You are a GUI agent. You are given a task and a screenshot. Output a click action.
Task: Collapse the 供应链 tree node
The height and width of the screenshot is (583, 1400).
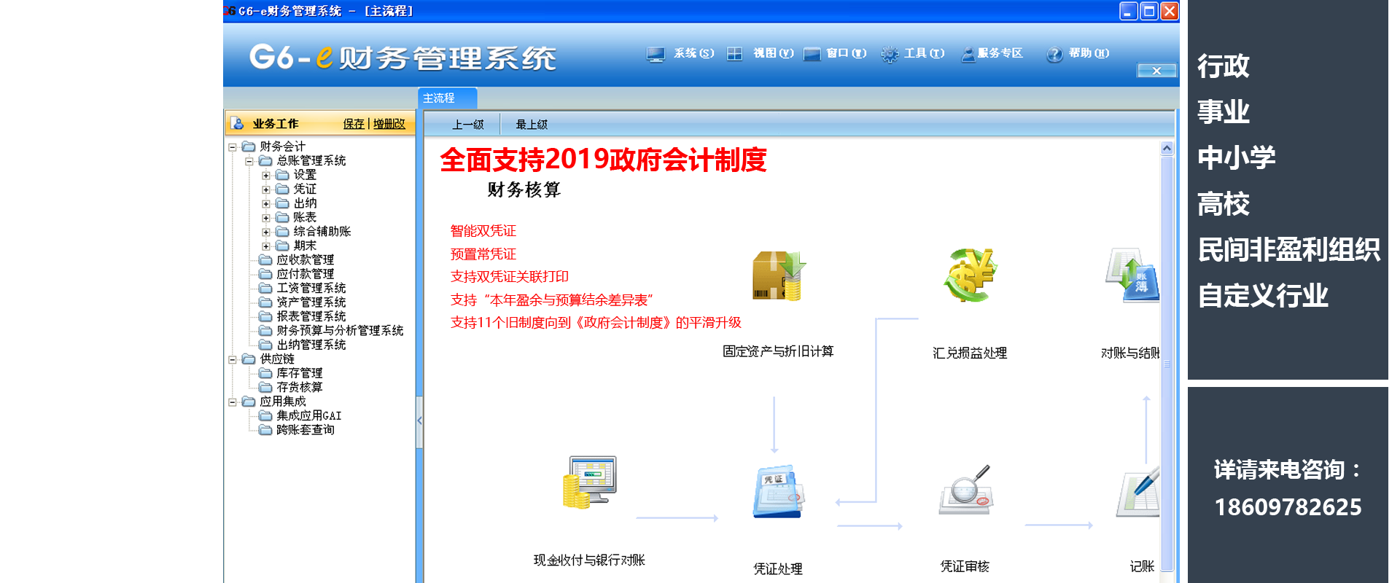click(233, 359)
